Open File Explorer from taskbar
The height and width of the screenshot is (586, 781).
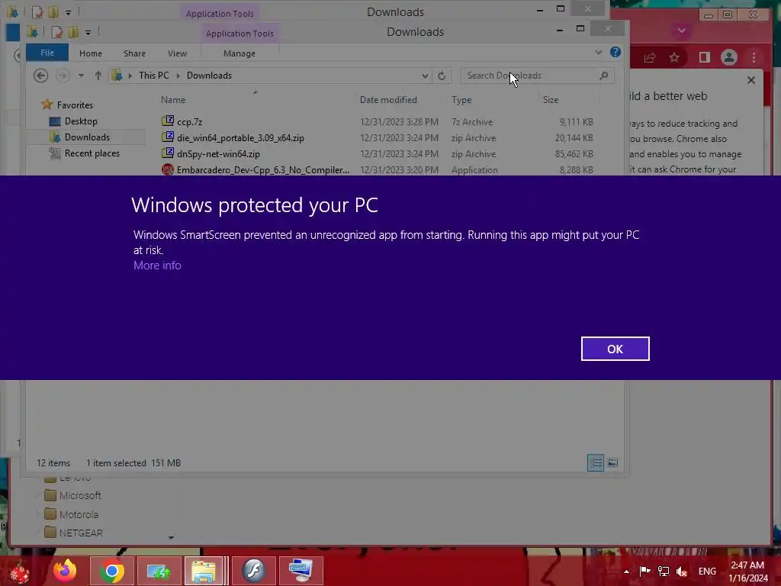(204, 571)
